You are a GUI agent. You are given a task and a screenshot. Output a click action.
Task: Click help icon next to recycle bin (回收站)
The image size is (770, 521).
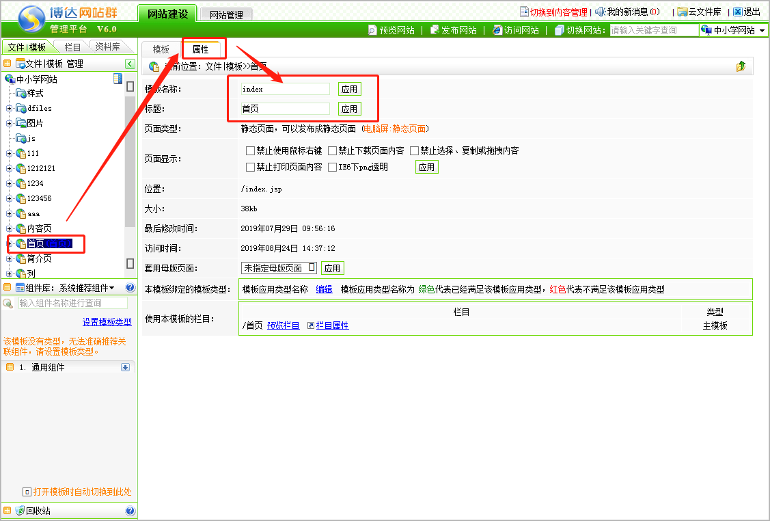pyautogui.click(x=130, y=511)
